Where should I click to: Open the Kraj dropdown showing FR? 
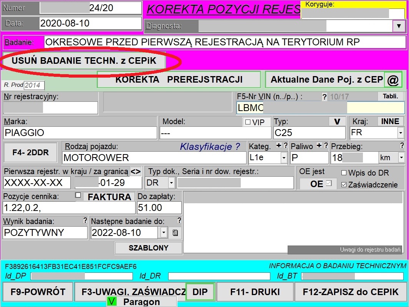click(x=400, y=133)
